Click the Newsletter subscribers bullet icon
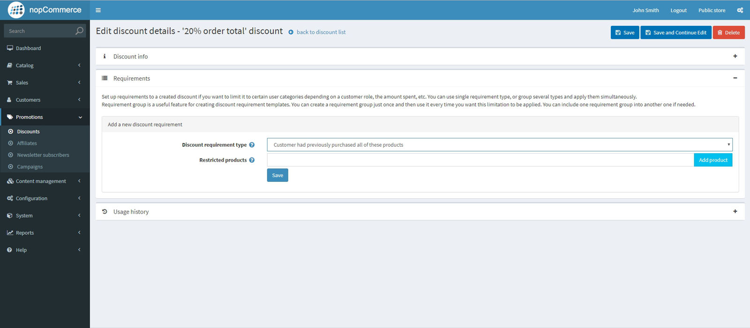Image resolution: width=750 pixels, height=328 pixels. [x=11, y=155]
